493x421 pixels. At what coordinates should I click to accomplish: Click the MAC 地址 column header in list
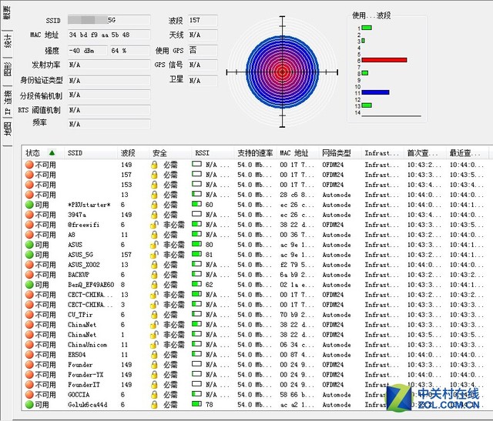coord(298,153)
